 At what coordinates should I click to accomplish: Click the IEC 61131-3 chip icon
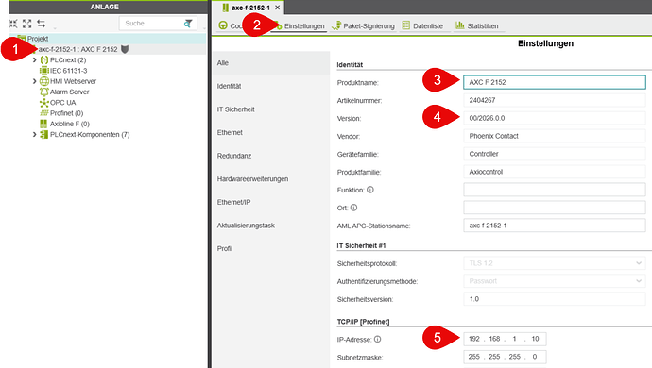point(44,71)
